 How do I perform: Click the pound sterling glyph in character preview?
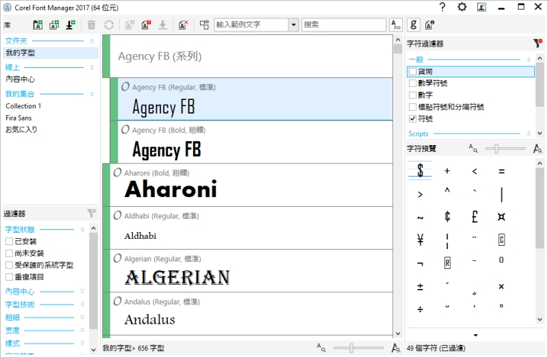474,216
